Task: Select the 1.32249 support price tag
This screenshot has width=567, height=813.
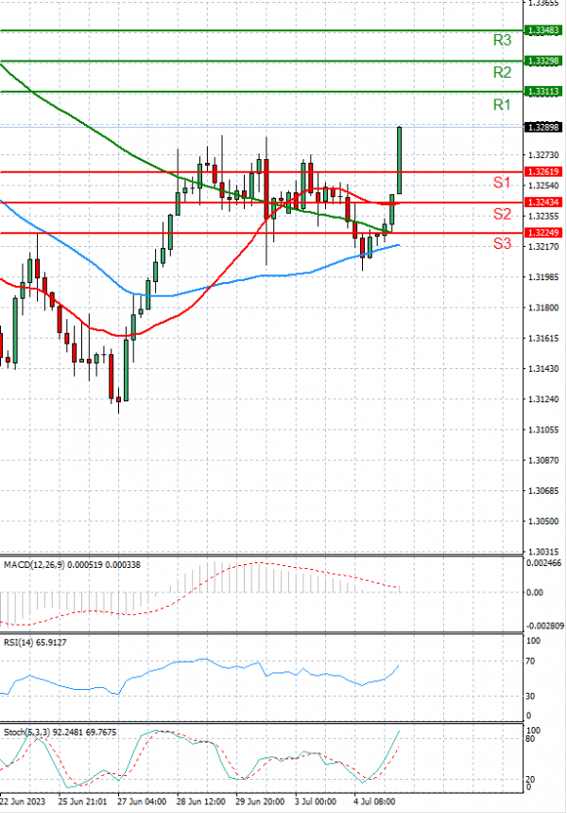Action: point(542,233)
